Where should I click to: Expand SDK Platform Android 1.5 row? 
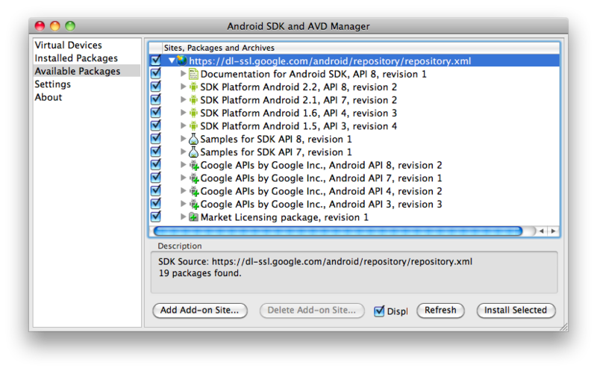pos(183,125)
